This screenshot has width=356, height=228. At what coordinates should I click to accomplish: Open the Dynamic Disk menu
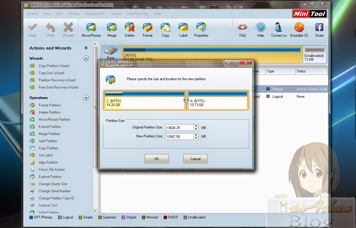[x=95, y=14]
